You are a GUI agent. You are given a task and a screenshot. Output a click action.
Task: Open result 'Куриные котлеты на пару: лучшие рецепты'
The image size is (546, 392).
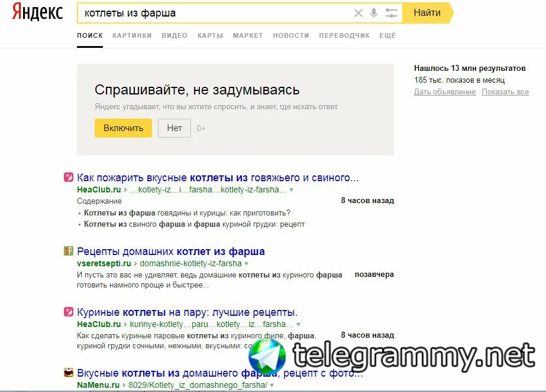(x=188, y=312)
